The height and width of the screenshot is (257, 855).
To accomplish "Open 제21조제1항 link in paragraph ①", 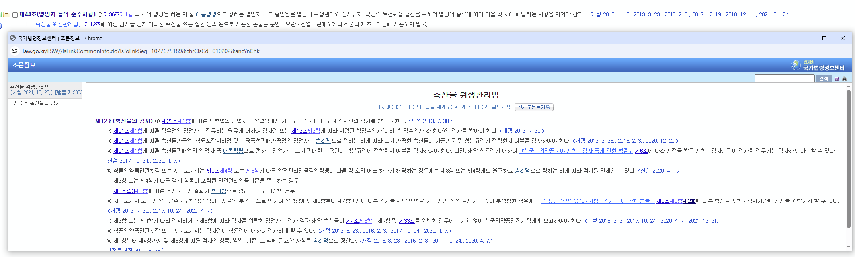I will pyautogui.click(x=176, y=121).
